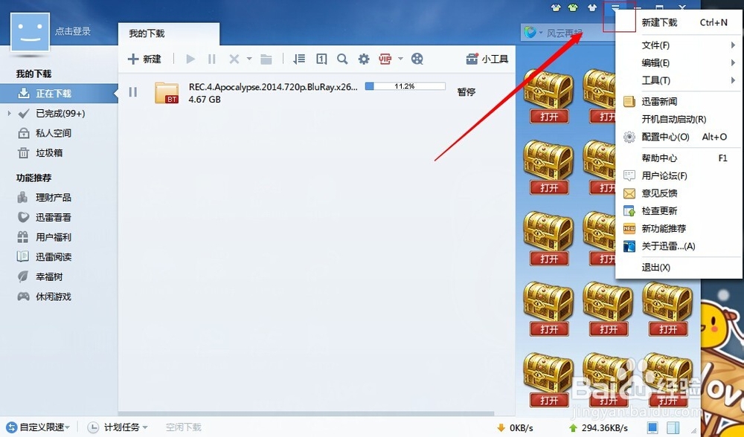Click the 11.2% progress bar

(405, 86)
